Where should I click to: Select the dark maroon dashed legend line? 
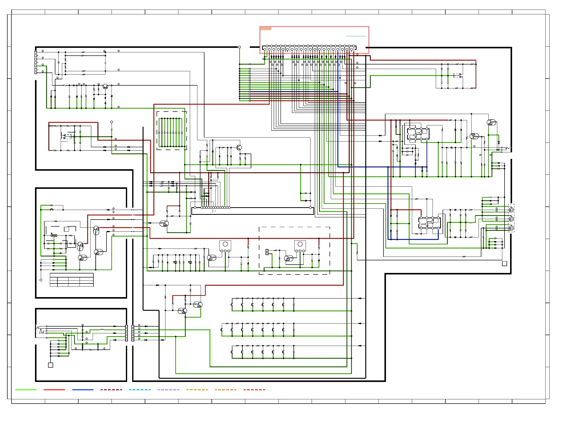(x=111, y=390)
